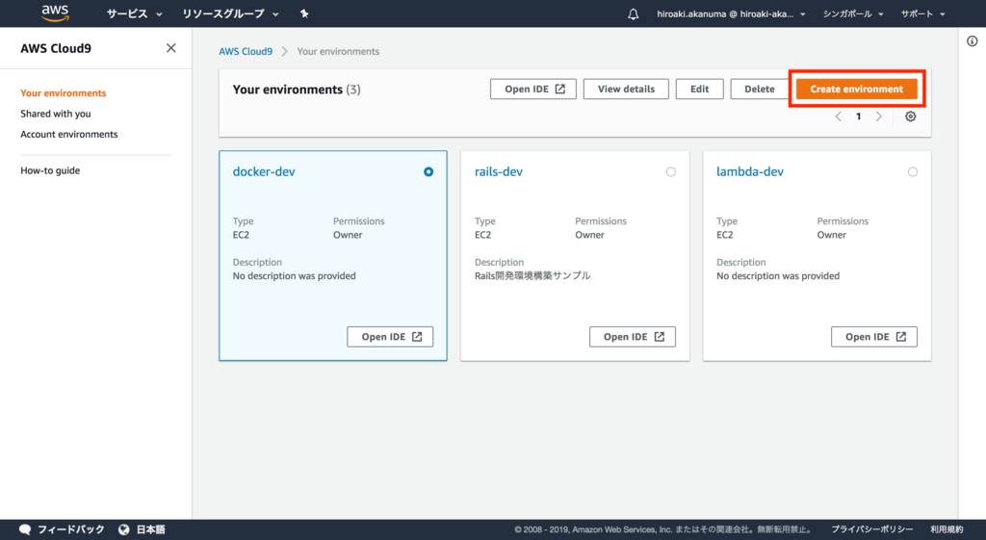Click the View details button
Screen dimensions: 986x540
[x=626, y=90]
